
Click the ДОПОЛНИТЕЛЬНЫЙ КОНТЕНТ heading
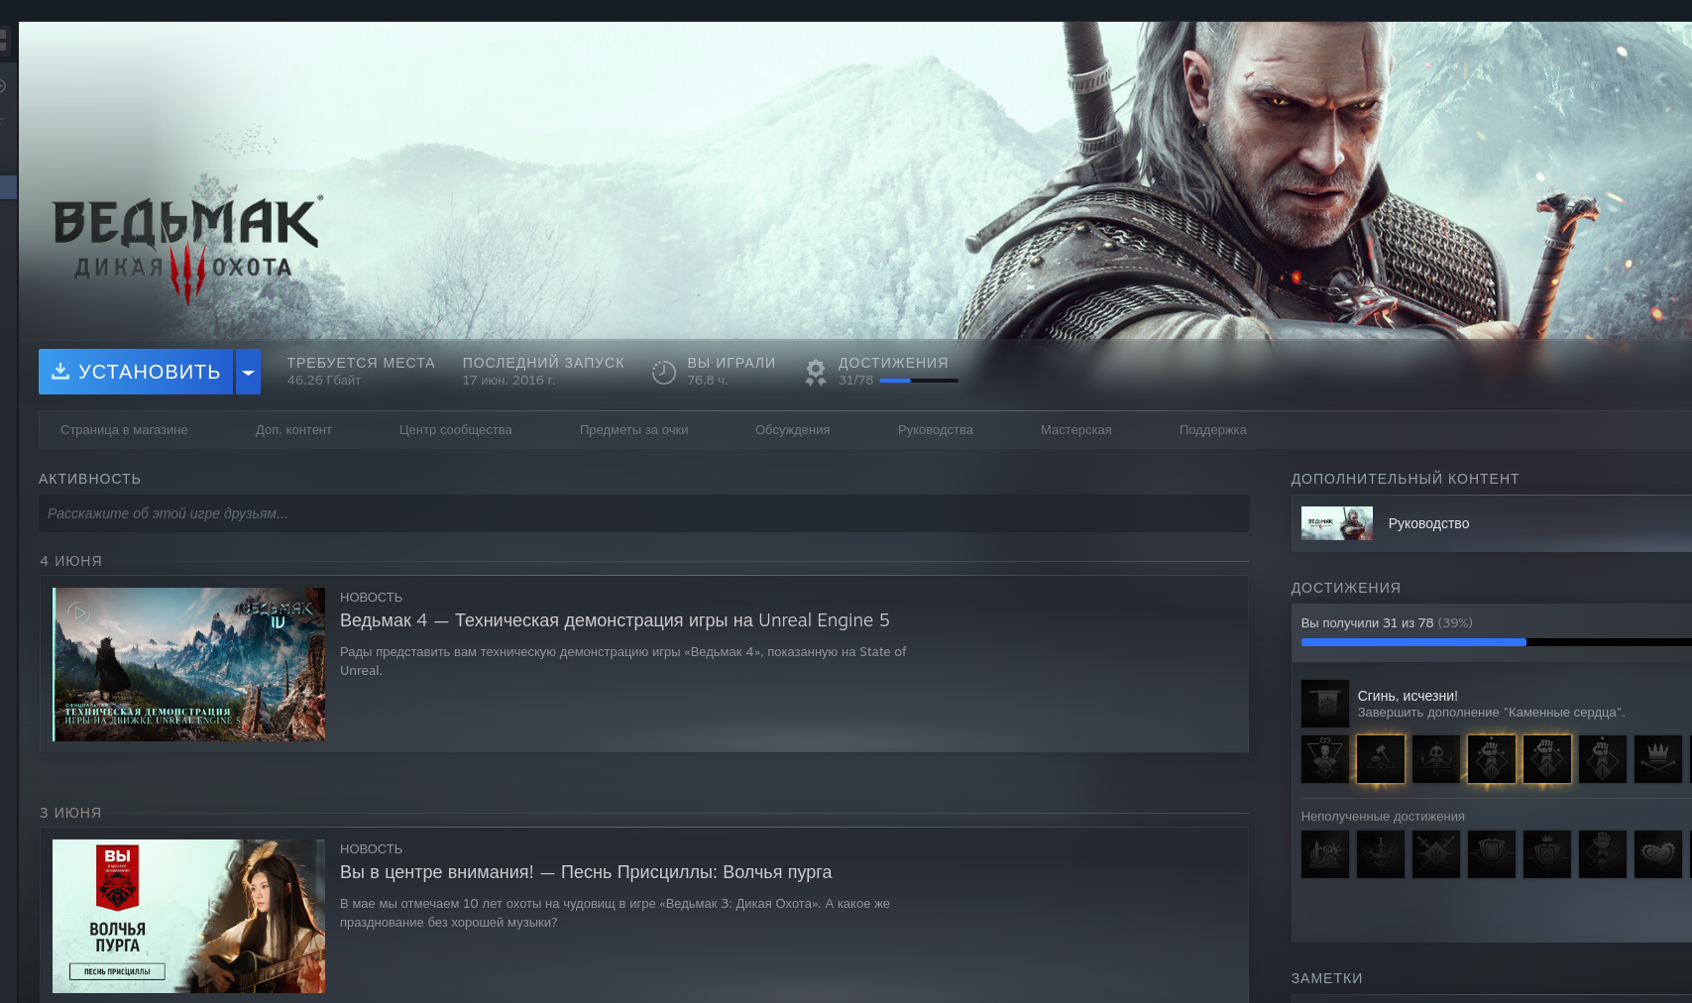(1406, 479)
